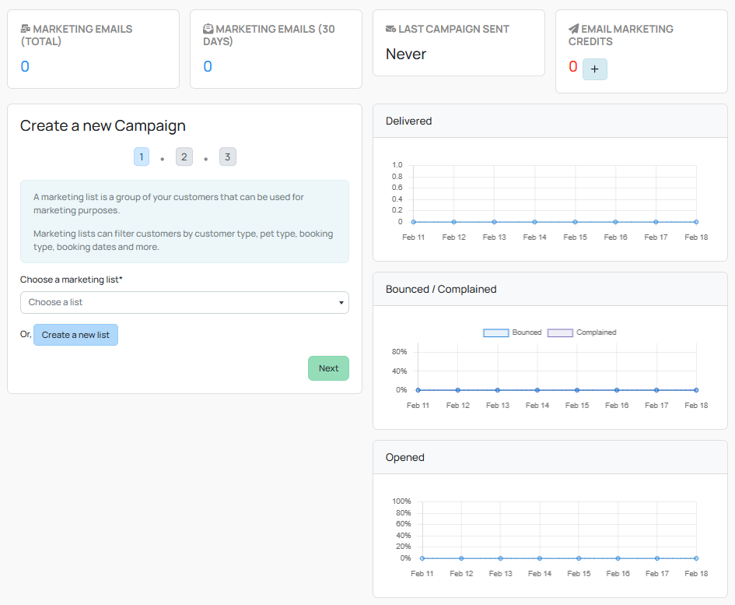The width and height of the screenshot is (735, 605).
Task: Click the Marketing Emails (30 Days) count 0
Action: (208, 67)
